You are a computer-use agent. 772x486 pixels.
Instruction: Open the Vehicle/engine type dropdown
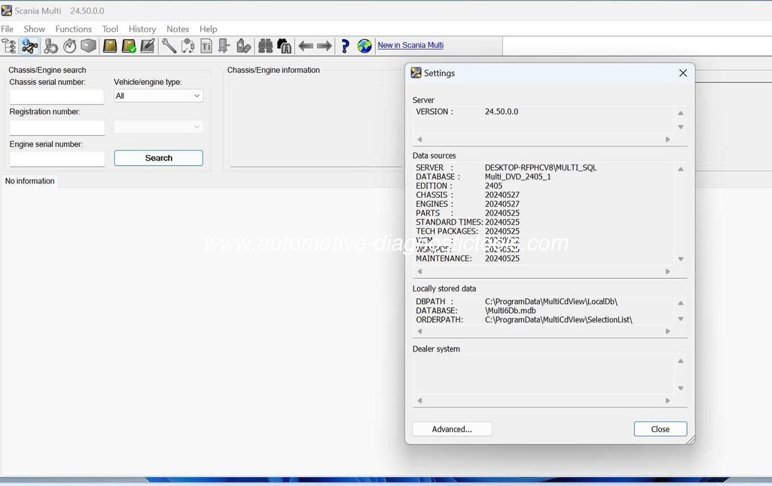[x=159, y=96]
